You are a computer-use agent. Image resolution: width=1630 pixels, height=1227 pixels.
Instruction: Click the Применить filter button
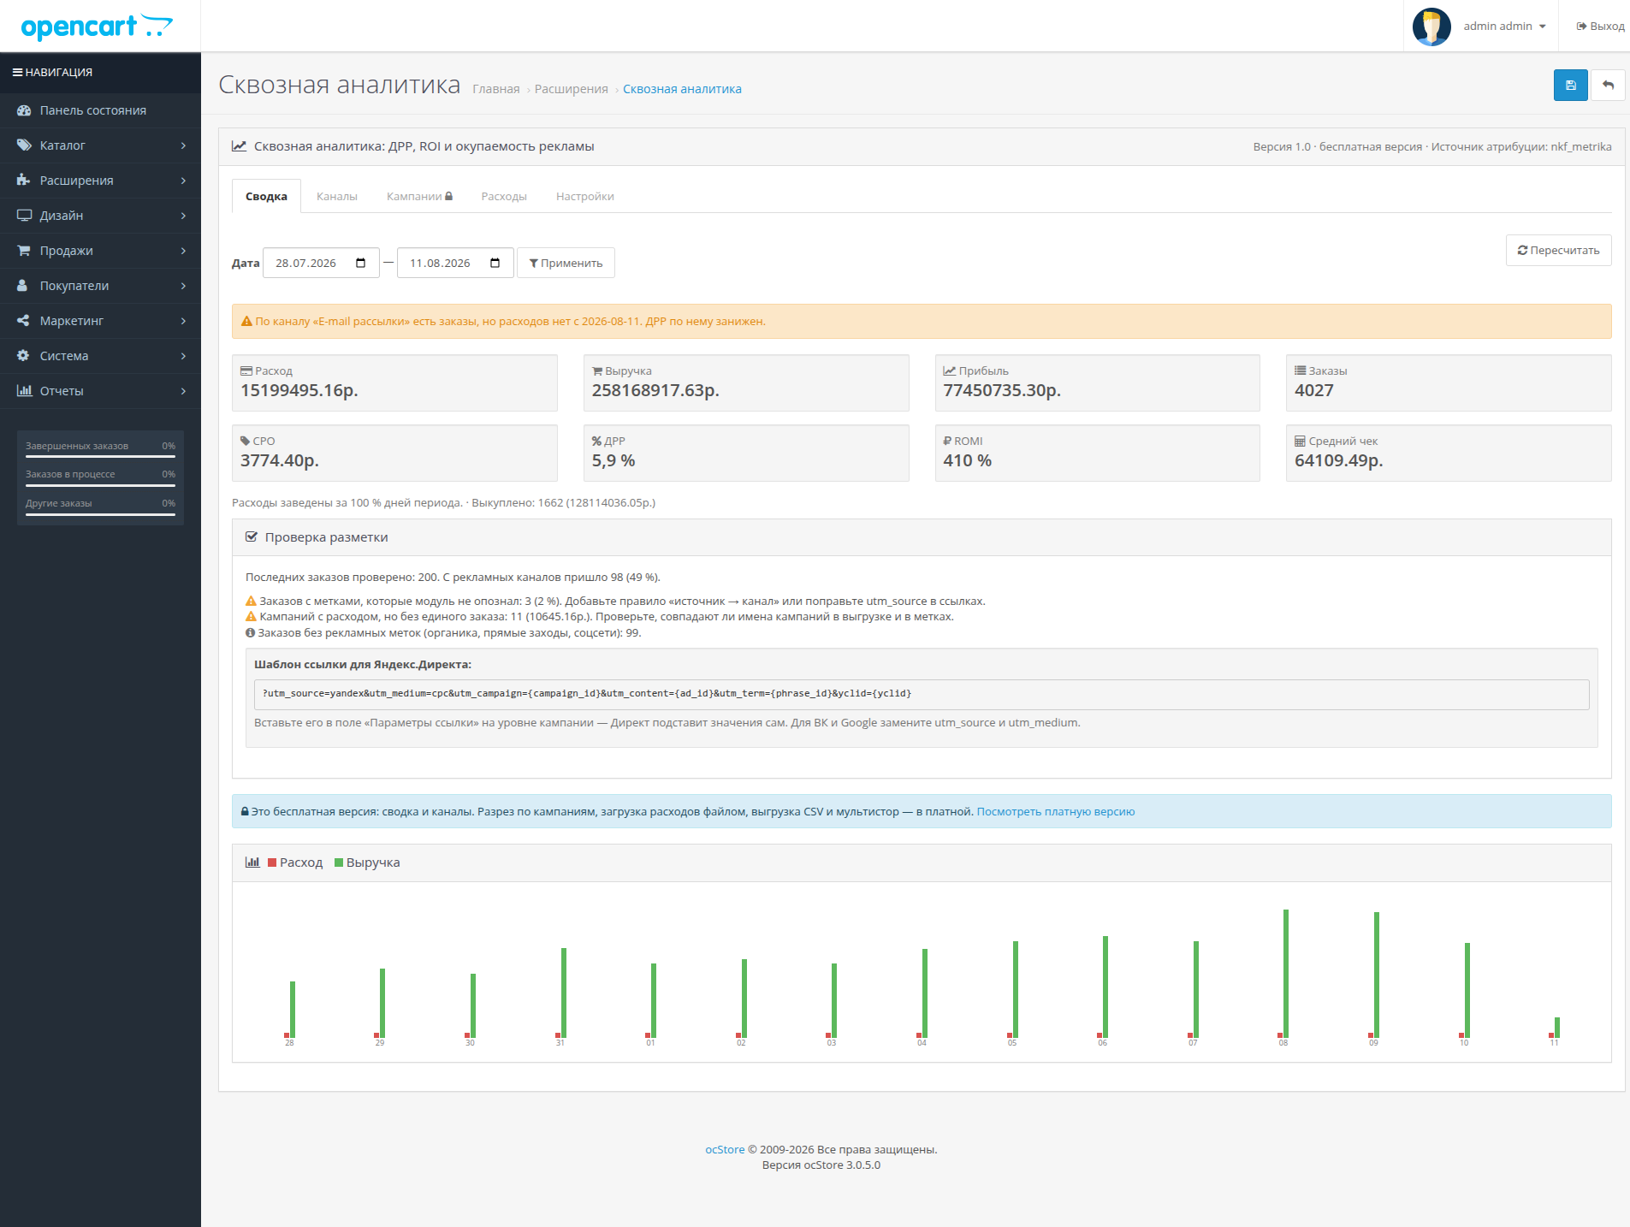pyautogui.click(x=566, y=263)
